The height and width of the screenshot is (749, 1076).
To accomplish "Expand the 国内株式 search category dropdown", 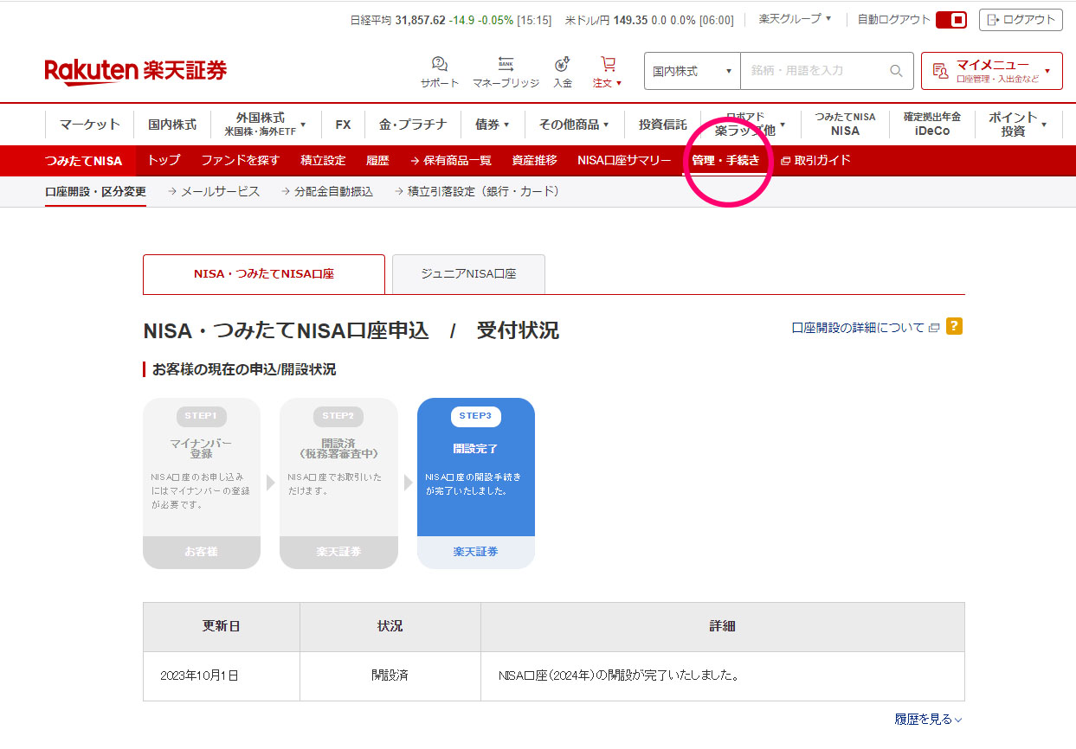I will tap(692, 71).
